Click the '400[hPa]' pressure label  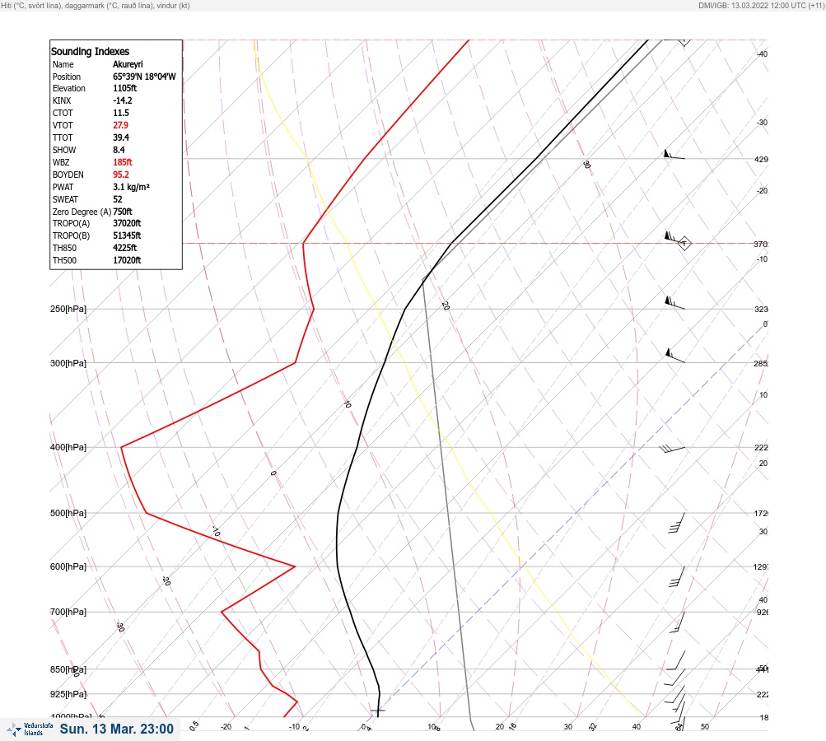click(68, 447)
